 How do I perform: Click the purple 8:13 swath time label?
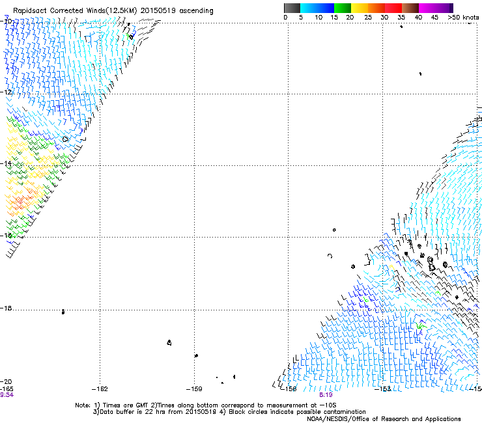(x=326, y=395)
